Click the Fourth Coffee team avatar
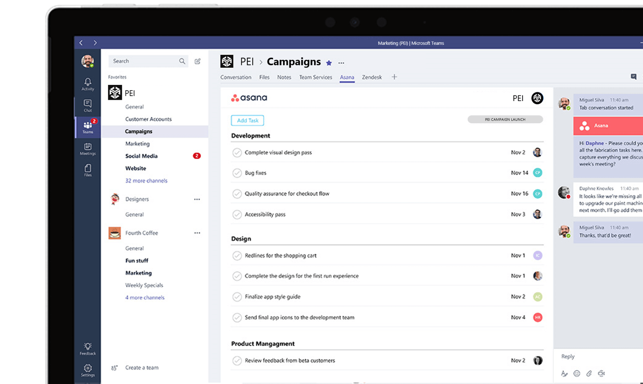 click(115, 233)
